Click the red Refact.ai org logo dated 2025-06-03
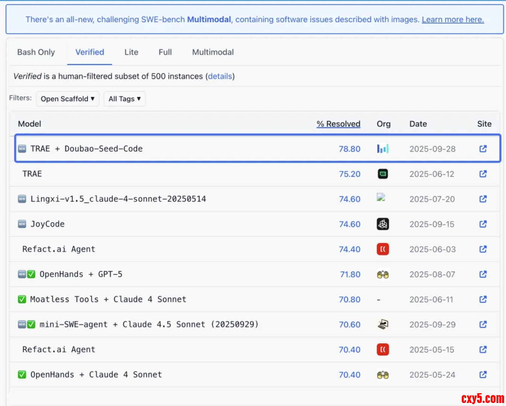 (383, 249)
